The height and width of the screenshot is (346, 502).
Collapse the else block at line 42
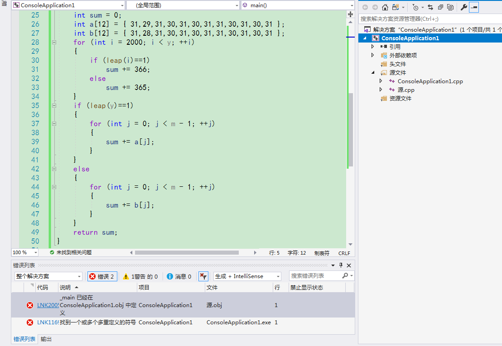pyautogui.click(x=54, y=169)
